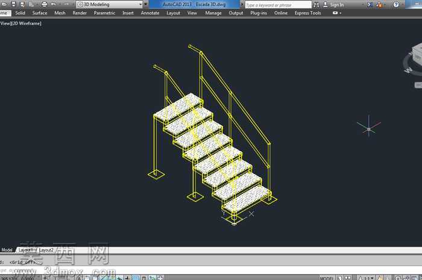Viewport: 422px width, 280px height.
Task: Click the Save icon in Quick Access toolbar
Action: (x=13, y=4)
